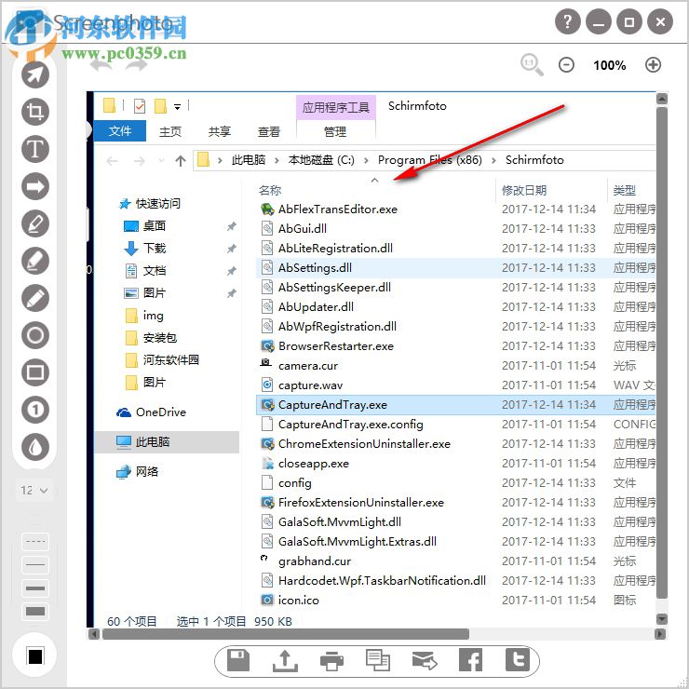689x689 pixels.
Task: Share the screenshot to Twitter
Action: point(517,660)
